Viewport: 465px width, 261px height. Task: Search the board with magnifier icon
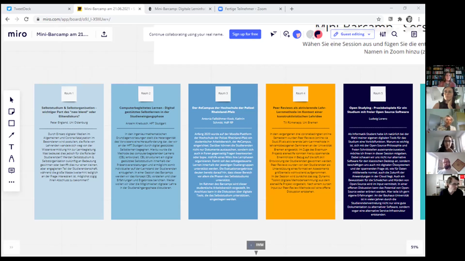(394, 34)
